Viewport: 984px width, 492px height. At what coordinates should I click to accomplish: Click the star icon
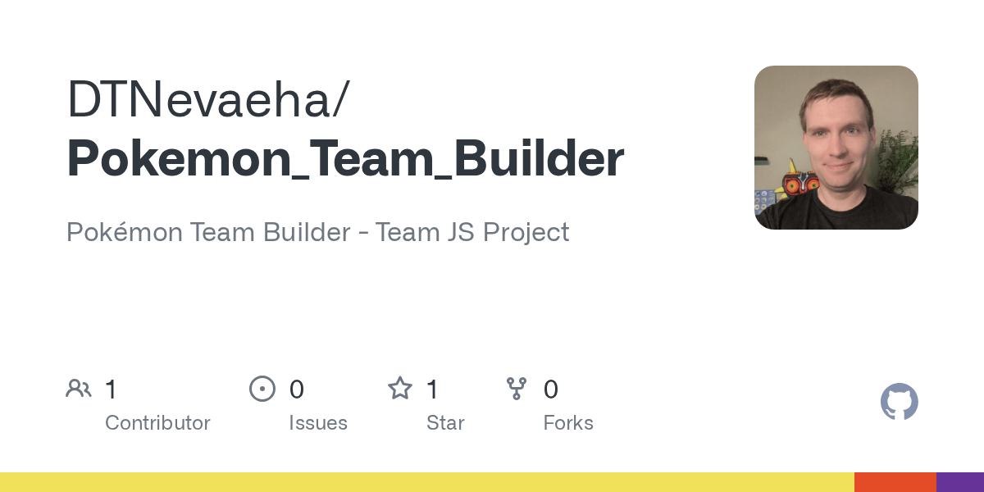pyautogui.click(x=400, y=388)
